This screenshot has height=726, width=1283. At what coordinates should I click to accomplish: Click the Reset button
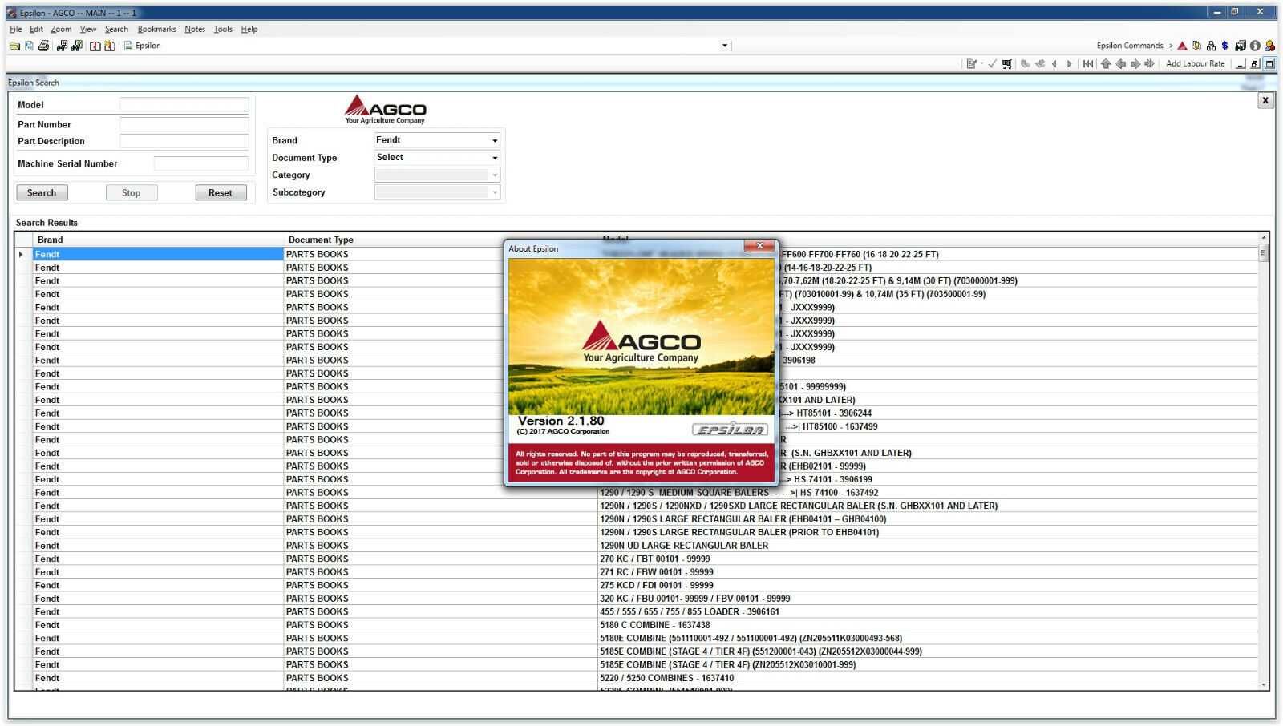(x=221, y=193)
